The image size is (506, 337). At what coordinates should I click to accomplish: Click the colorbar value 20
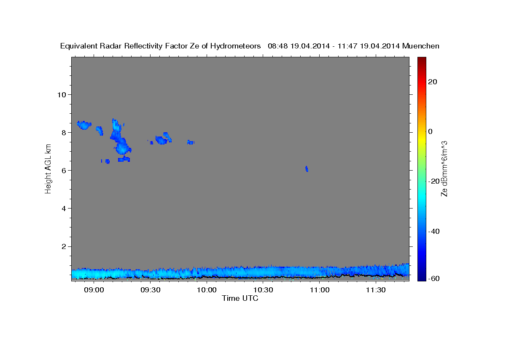point(432,82)
